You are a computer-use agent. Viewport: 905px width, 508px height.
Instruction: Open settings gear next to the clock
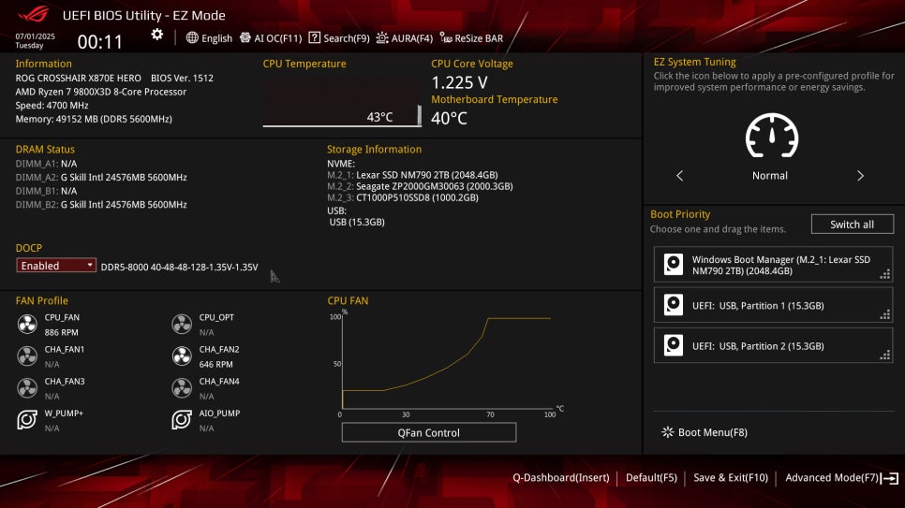point(157,35)
